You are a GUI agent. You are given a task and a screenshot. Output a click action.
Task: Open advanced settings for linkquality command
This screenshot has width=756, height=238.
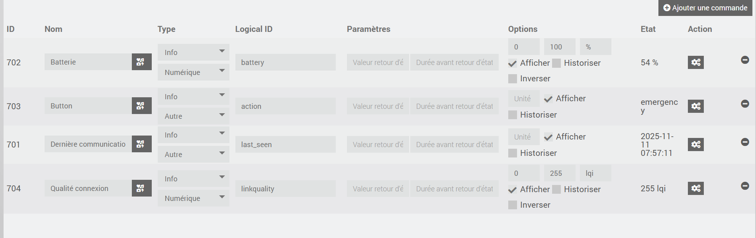tap(695, 188)
